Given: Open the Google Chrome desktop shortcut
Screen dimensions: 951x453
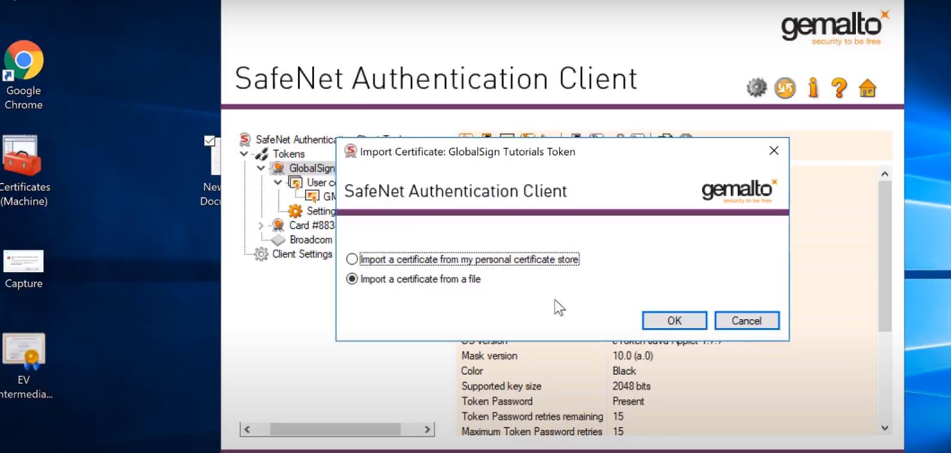Looking at the screenshot, I should pyautogui.click(x=24, y=75).
